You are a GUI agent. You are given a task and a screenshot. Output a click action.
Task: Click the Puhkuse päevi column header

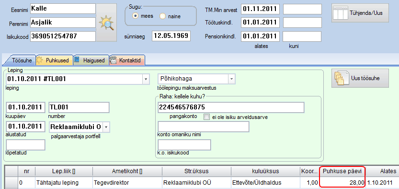click(x=342, y=172)
